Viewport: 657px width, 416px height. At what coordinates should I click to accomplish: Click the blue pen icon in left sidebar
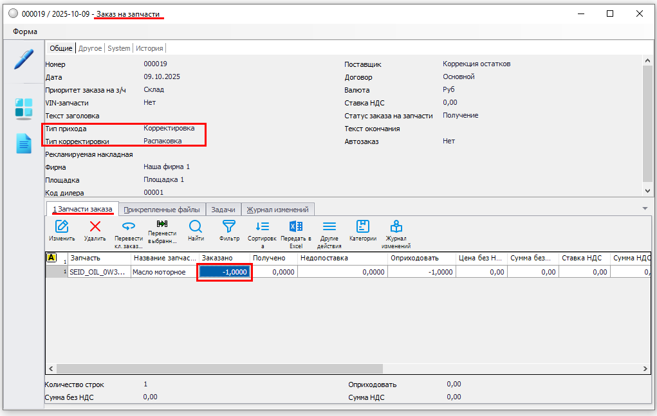[x=23, y=60]
